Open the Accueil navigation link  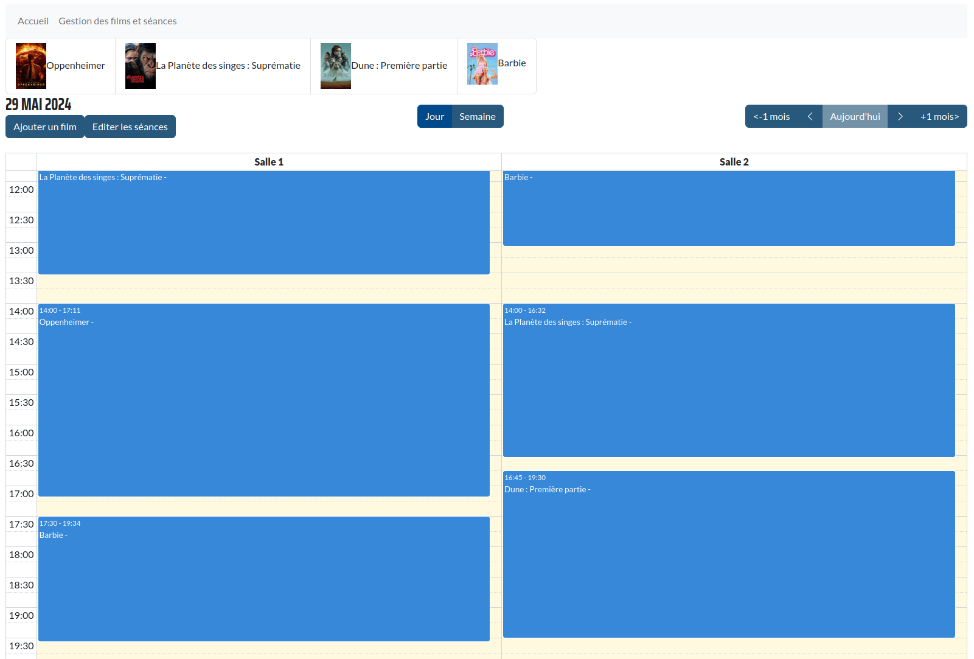click(33, 21)
